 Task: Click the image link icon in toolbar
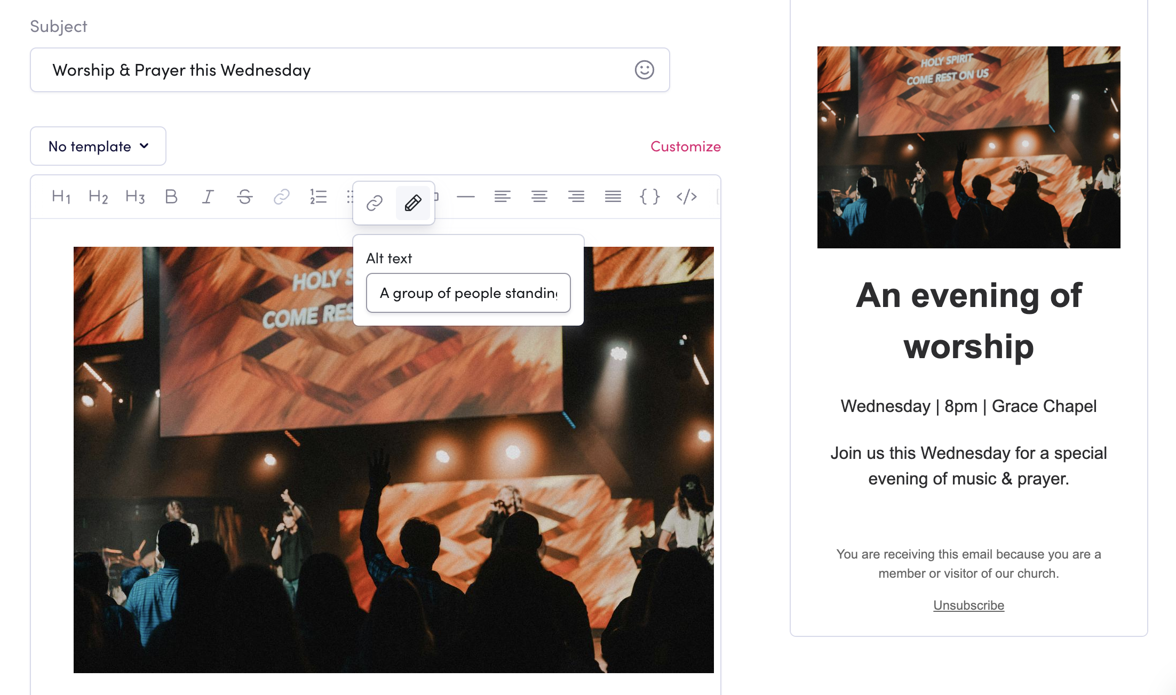click(375, 202)
